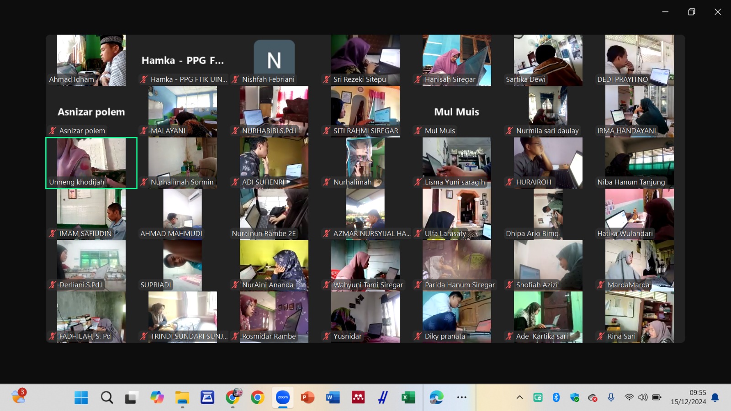The width and height of the screenshot is (731, 411).
Task: Open the Bluetooth tray icon
Action: pyautogui.click(x=556, y=397)
